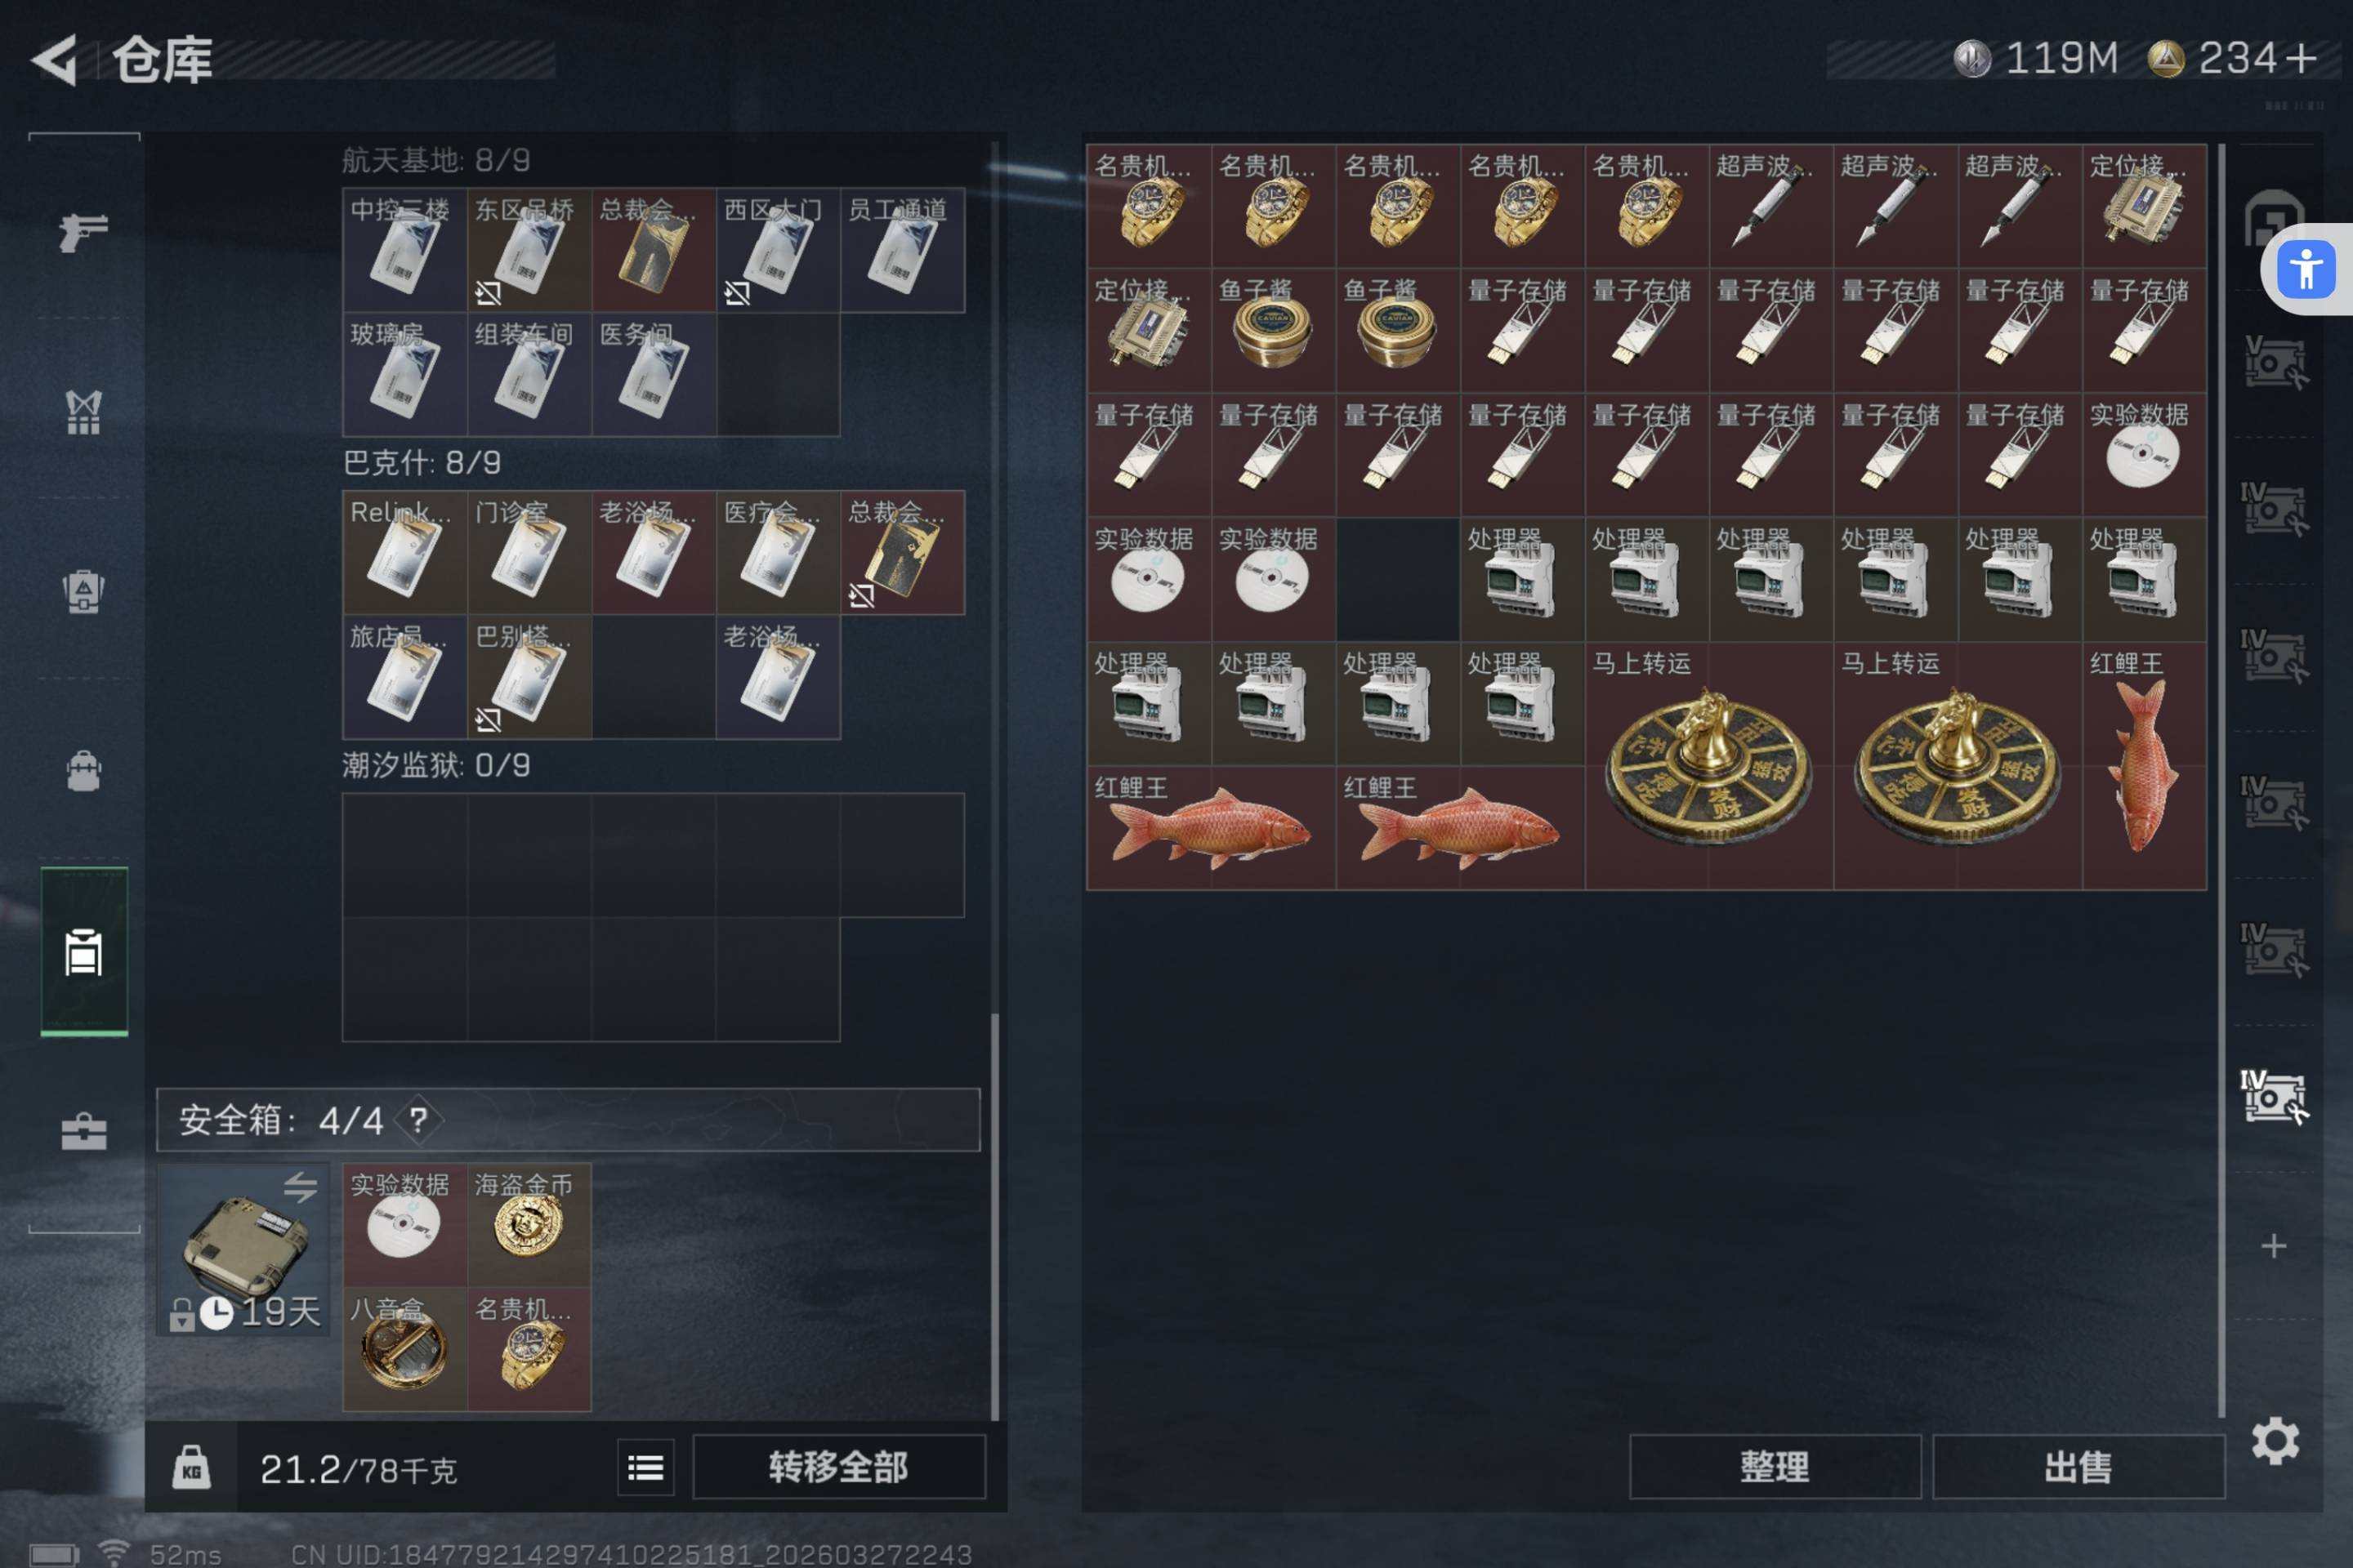Go back using the arrow beside 仓库

pos(56,60)
